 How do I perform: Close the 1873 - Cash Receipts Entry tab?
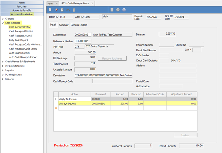92,4
